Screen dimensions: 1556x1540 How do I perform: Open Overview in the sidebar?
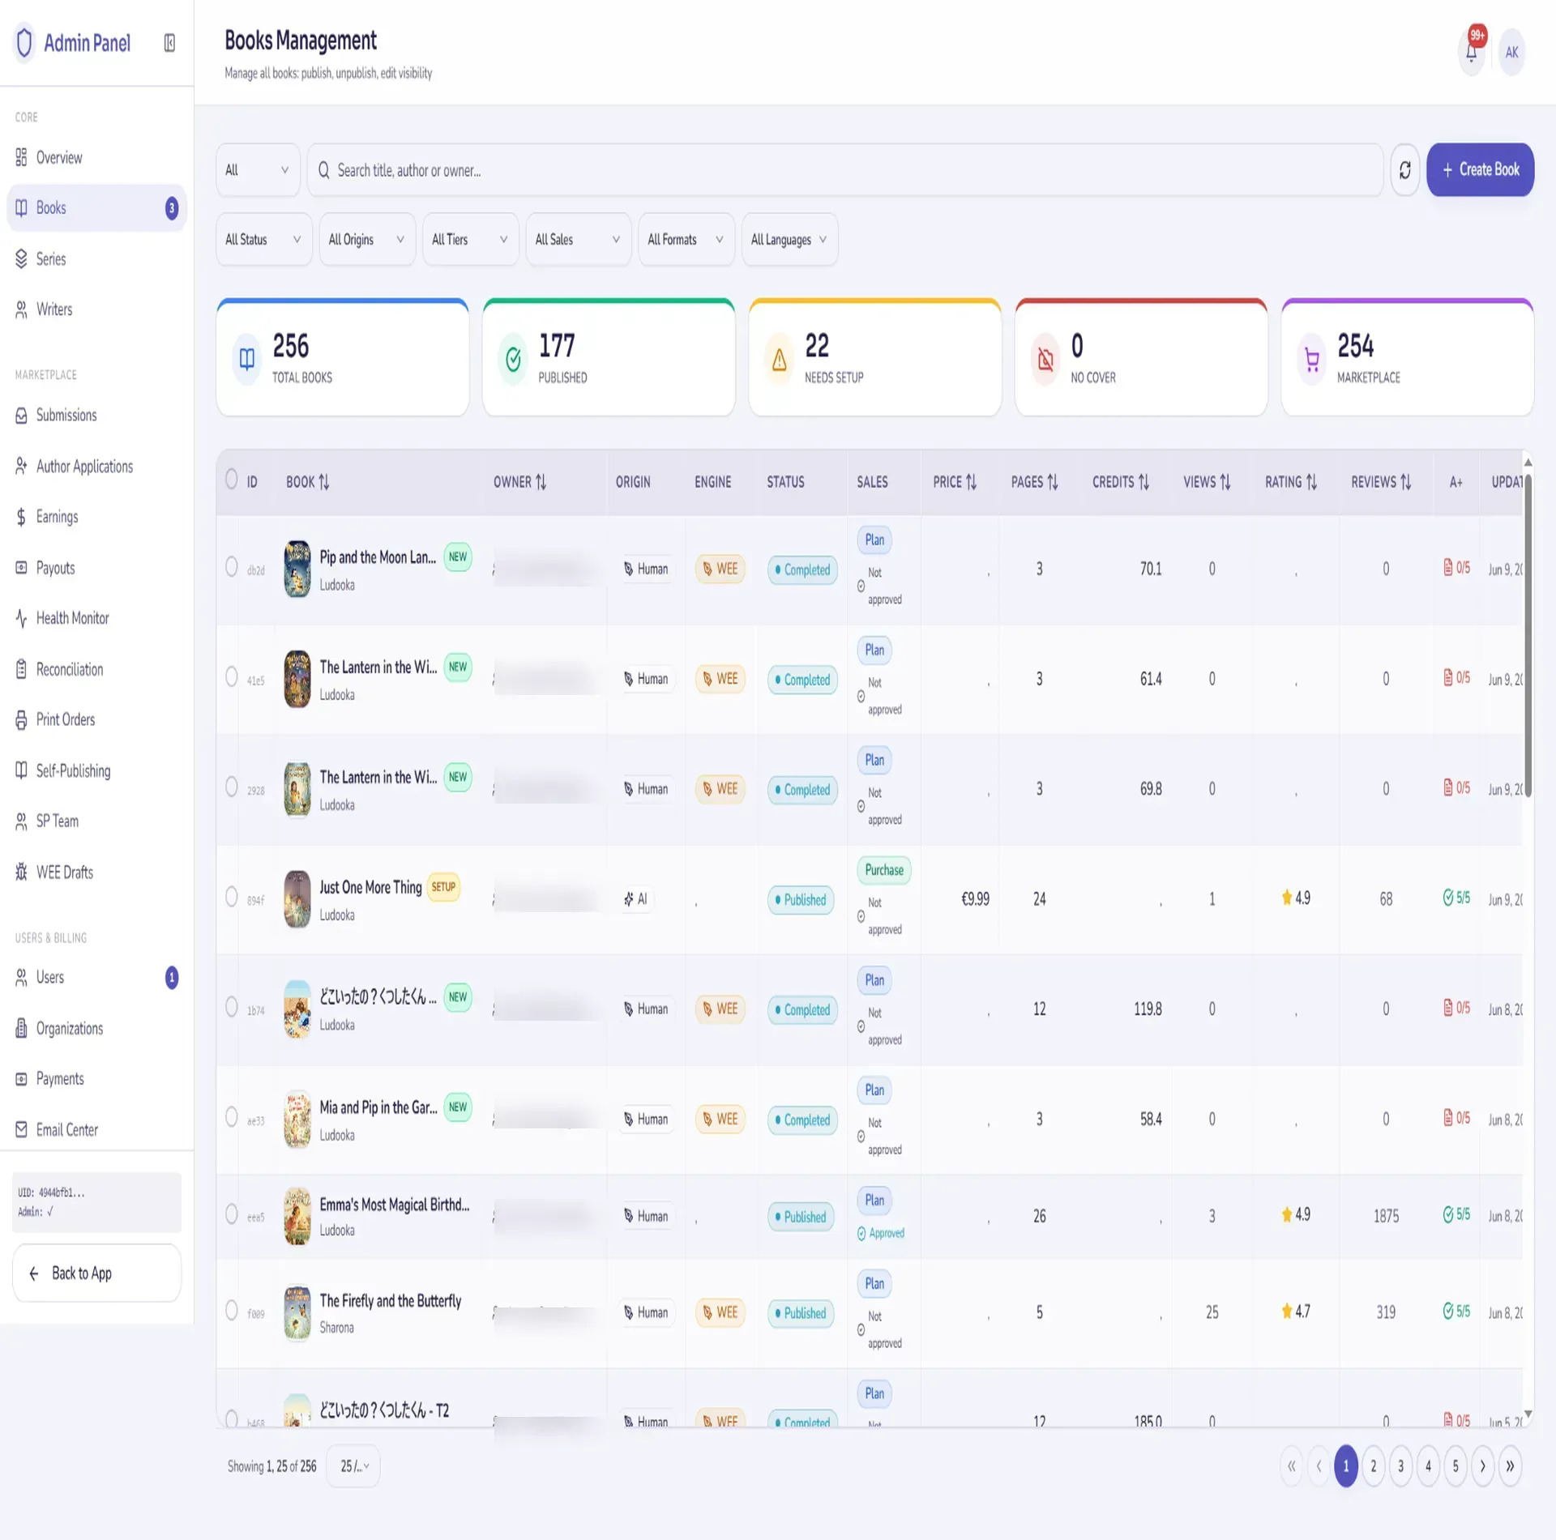pos(96,157)
